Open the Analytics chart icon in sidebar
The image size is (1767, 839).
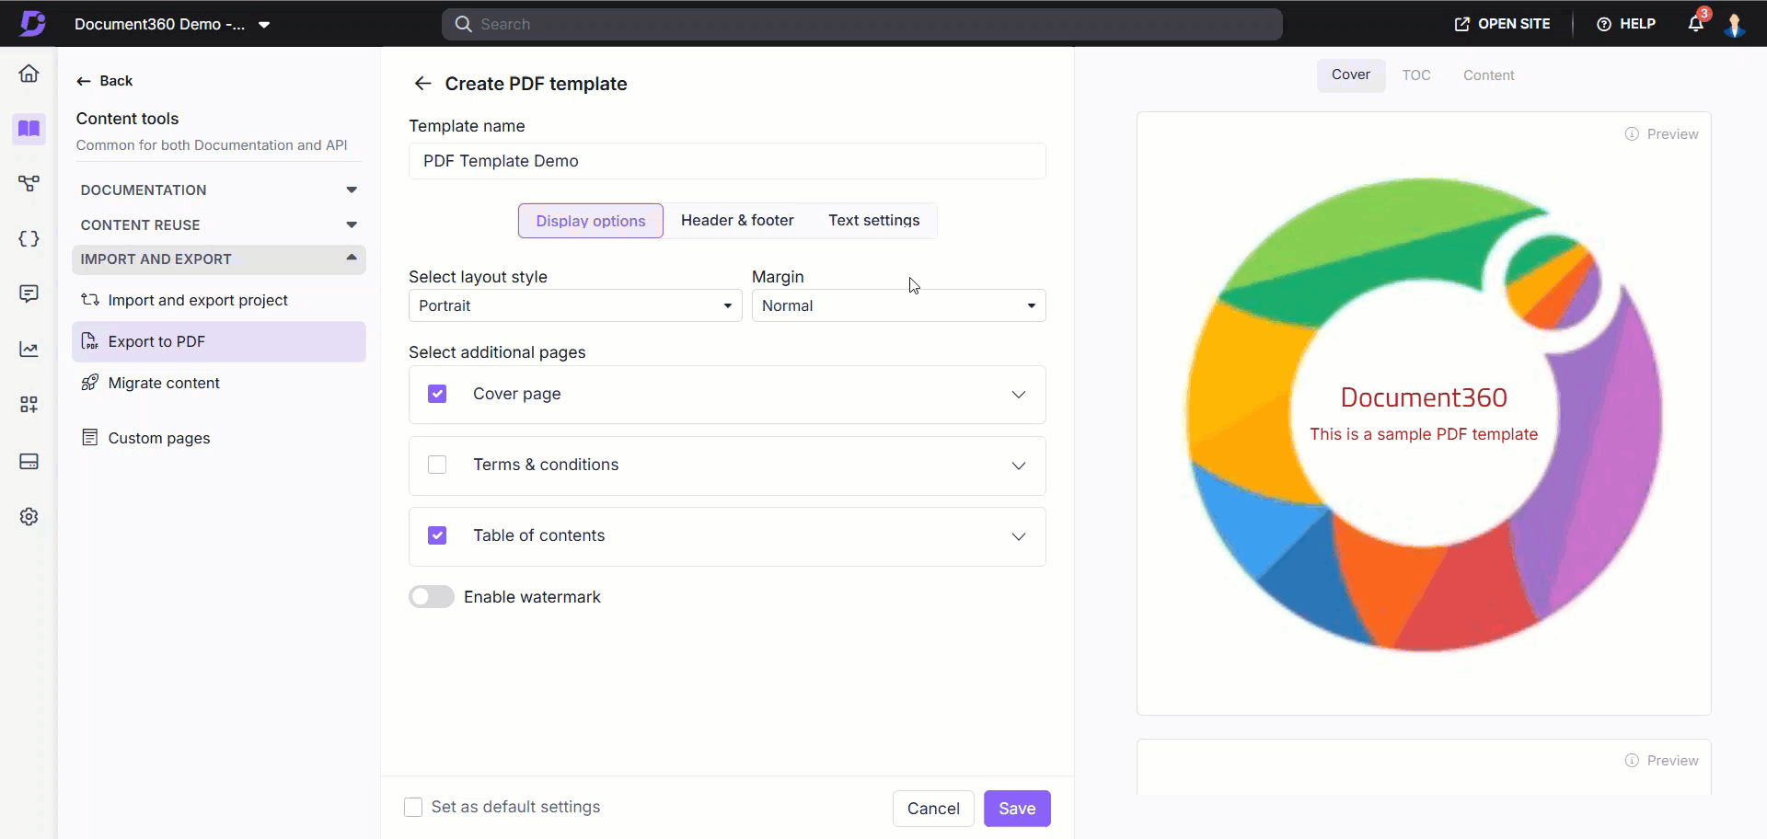(x=29, y=350)
